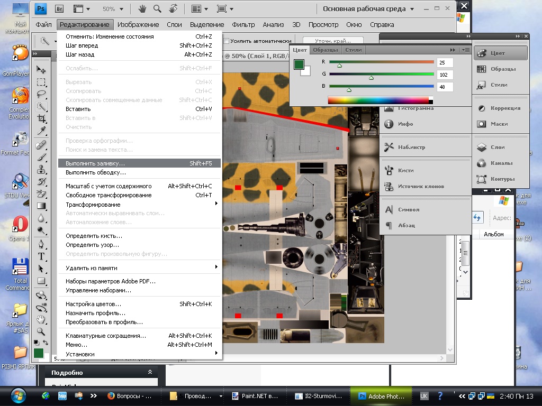Click the 'Уточн. край...' button
542x406 pixels.
coord(333,41)
